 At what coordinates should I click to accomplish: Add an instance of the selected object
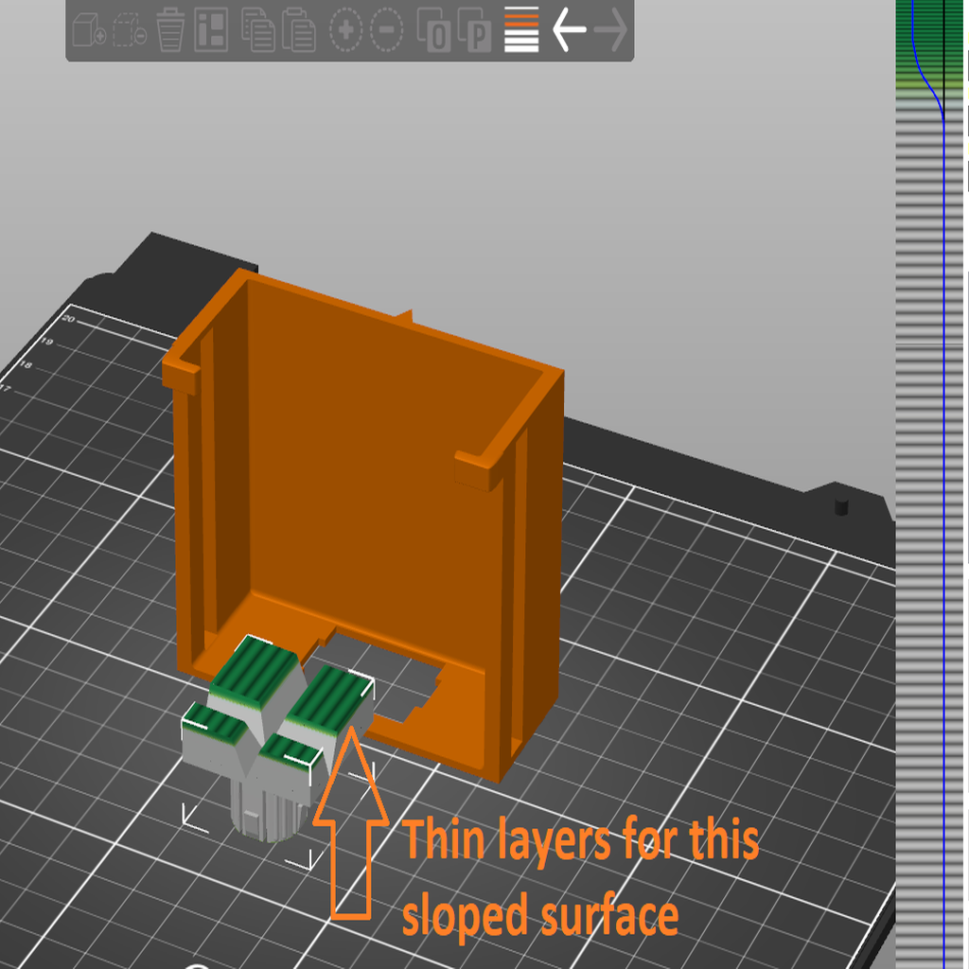347,31
